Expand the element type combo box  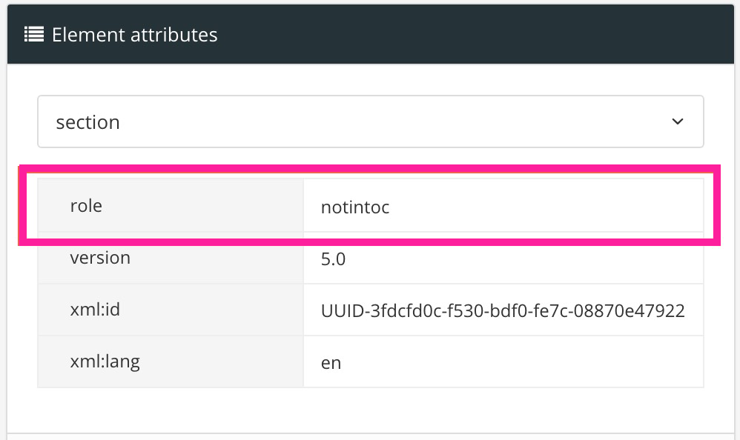coord(371,121)
